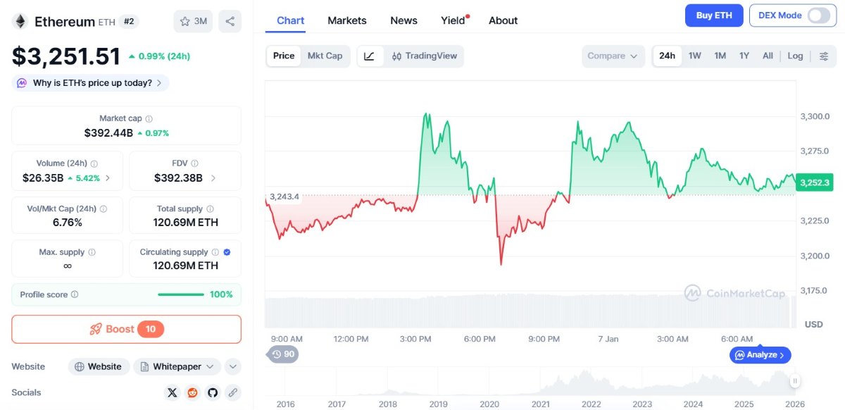Click the 6.76% Vol/Mkt Cap value

(x=68, y=223)
